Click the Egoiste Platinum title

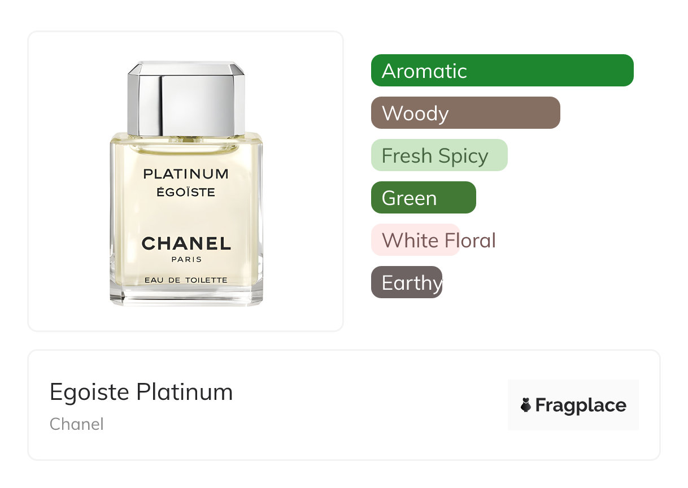141,392
